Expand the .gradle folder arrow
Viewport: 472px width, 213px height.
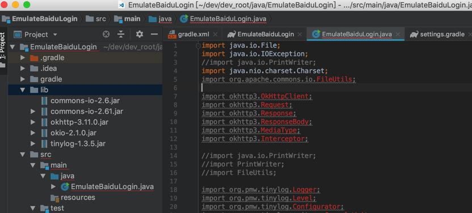point(23,58)
